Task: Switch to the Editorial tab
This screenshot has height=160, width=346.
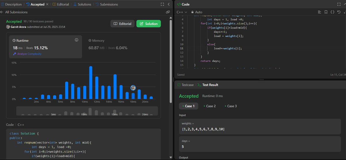Action: [61, 4]
